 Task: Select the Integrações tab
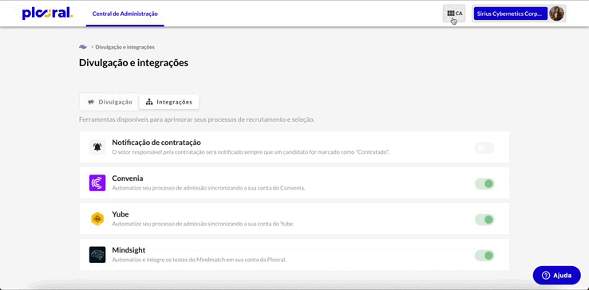pyautogui.click(x=169, y=102)
